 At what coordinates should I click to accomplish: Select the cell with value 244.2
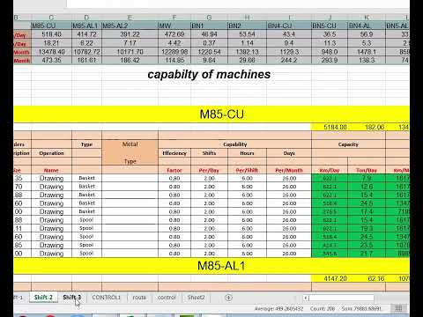(x=289, y=60)
